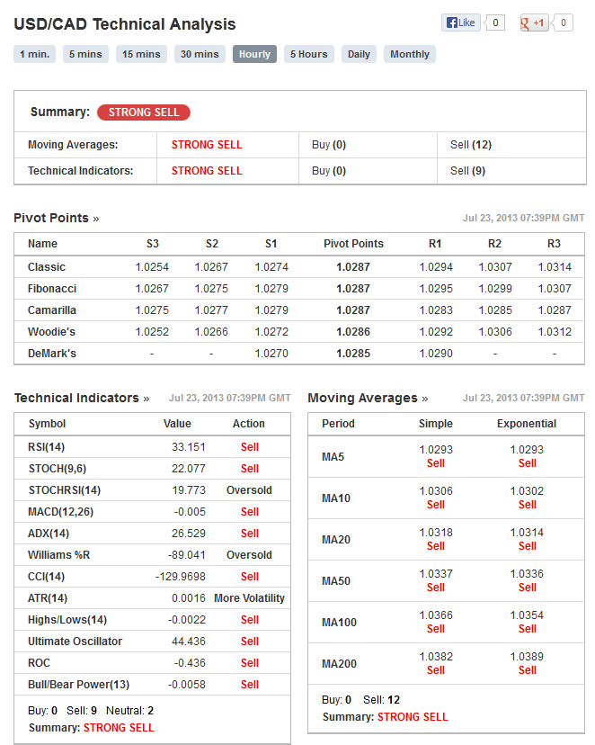Click the Google +1 button
Viewport: 595px width, 745px height.
[x=534, y=22]
